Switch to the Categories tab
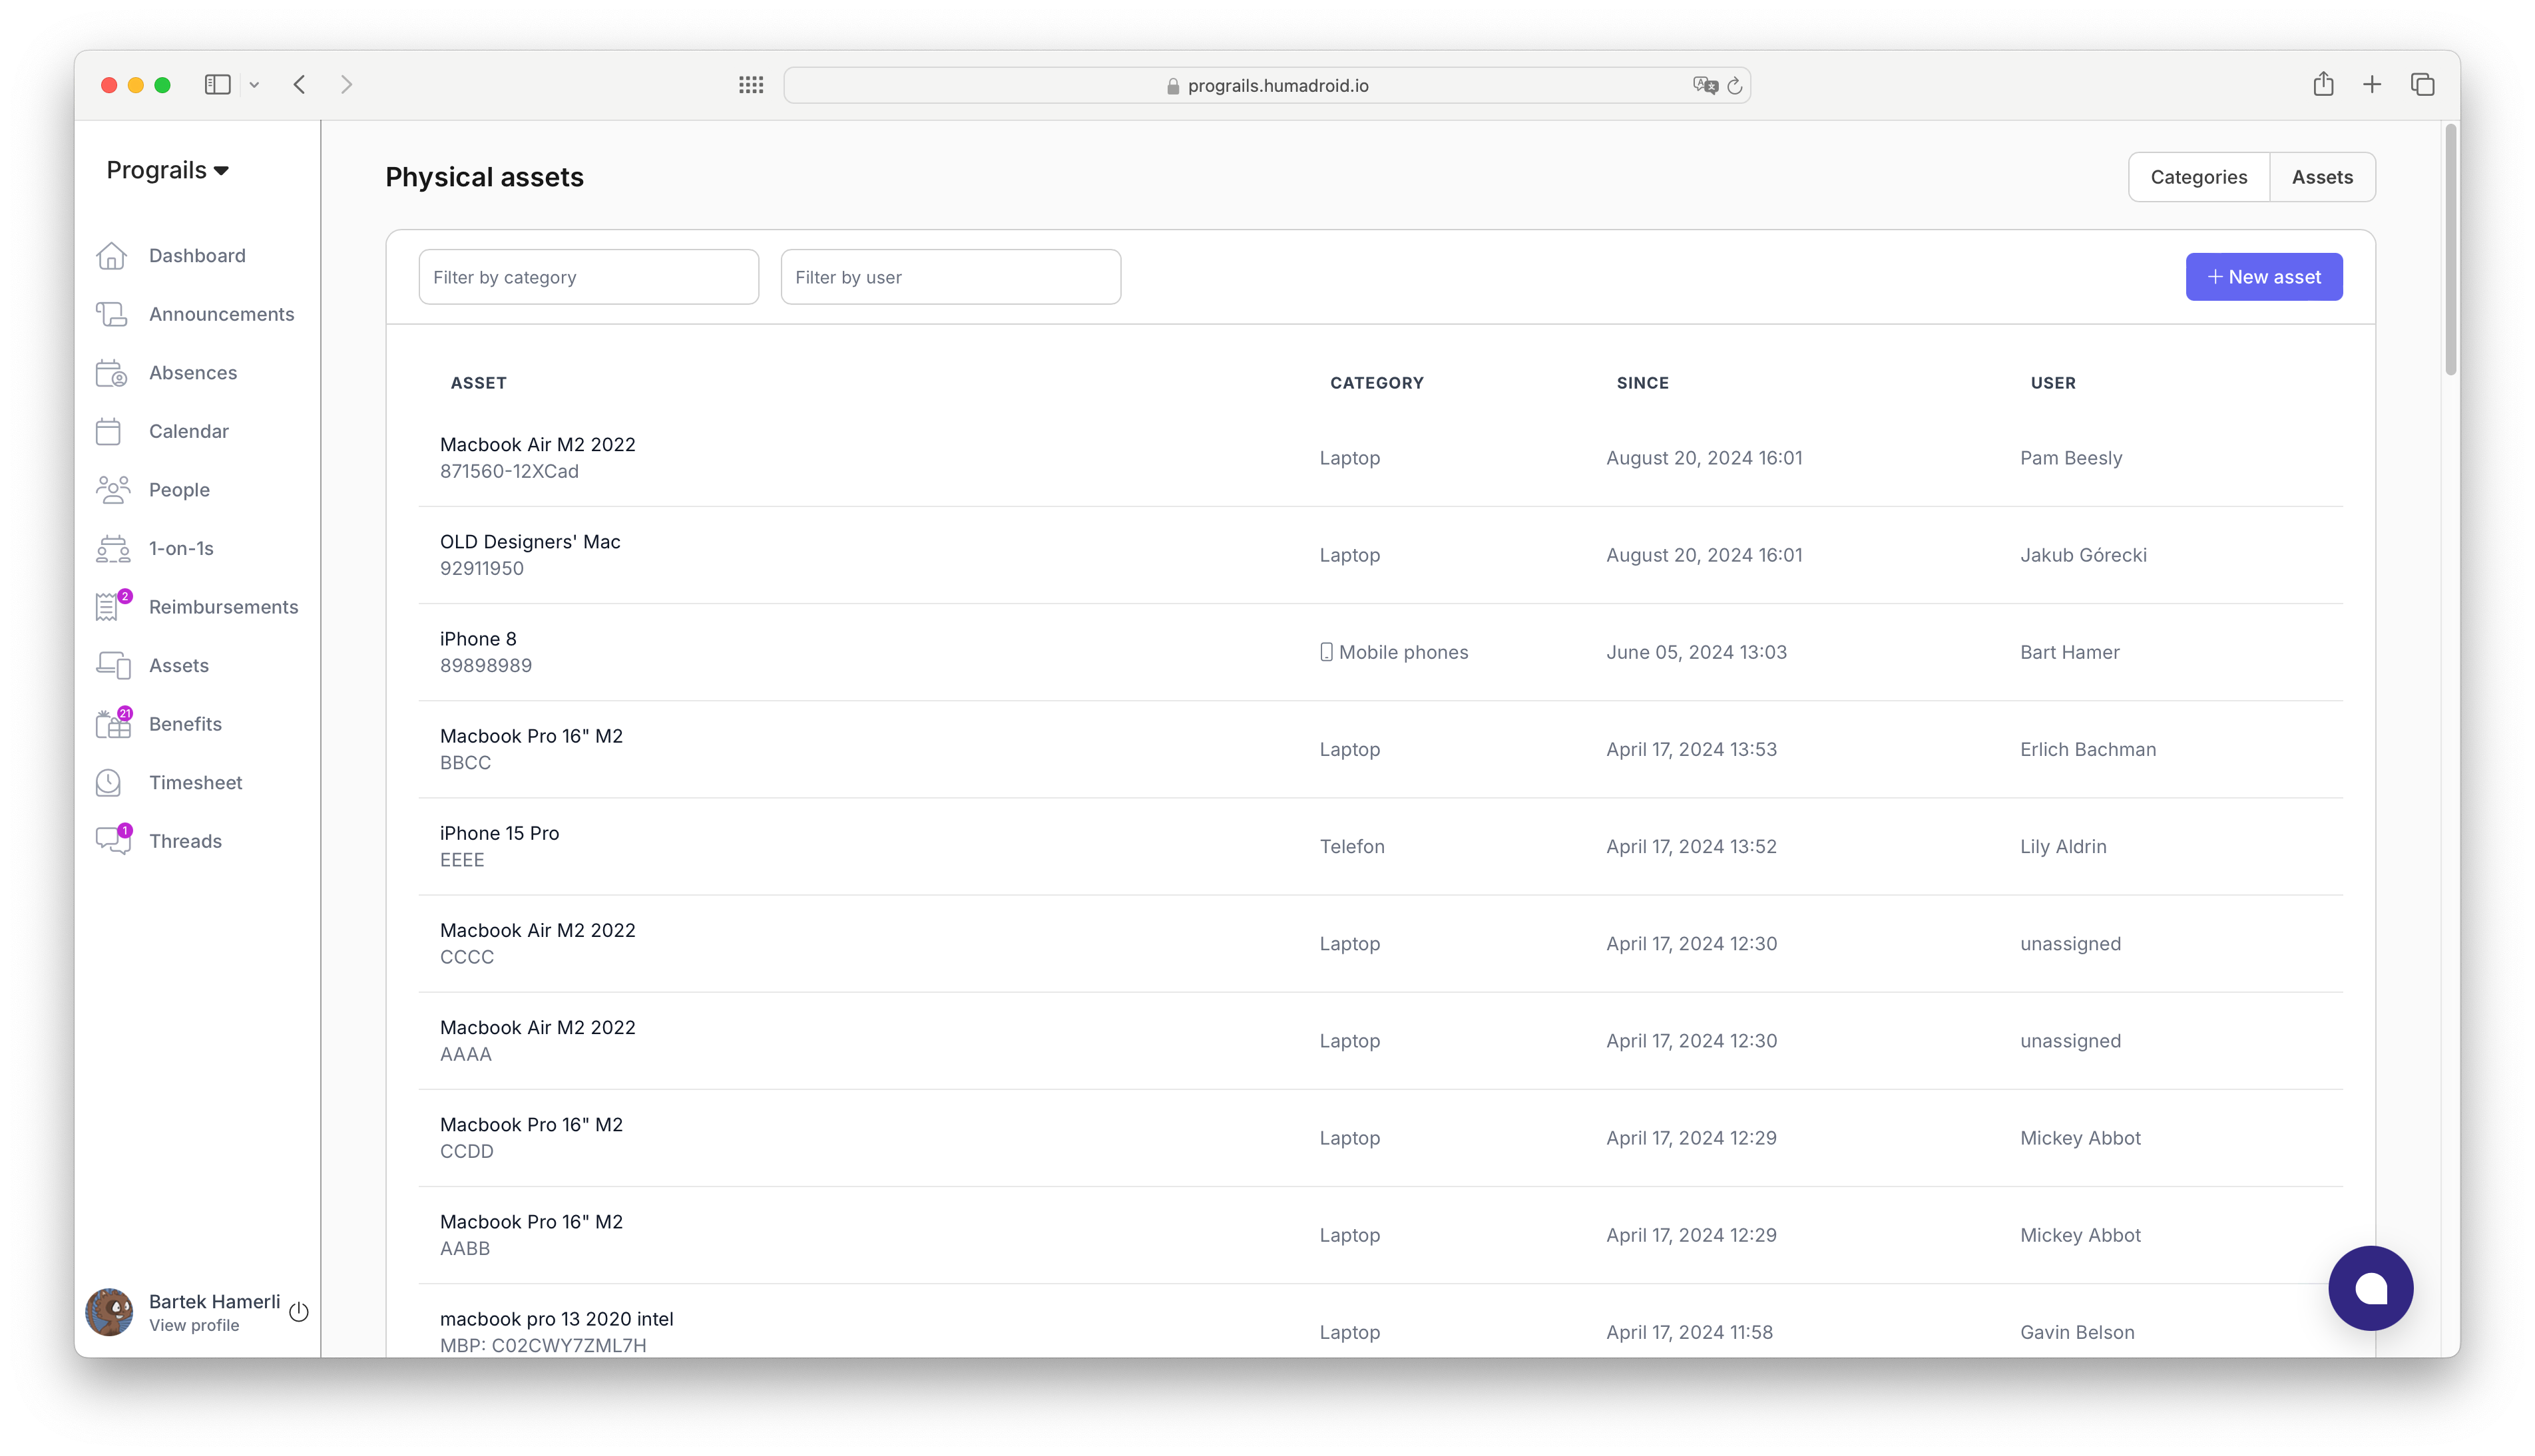2535x1456 pixels. 2199,176
